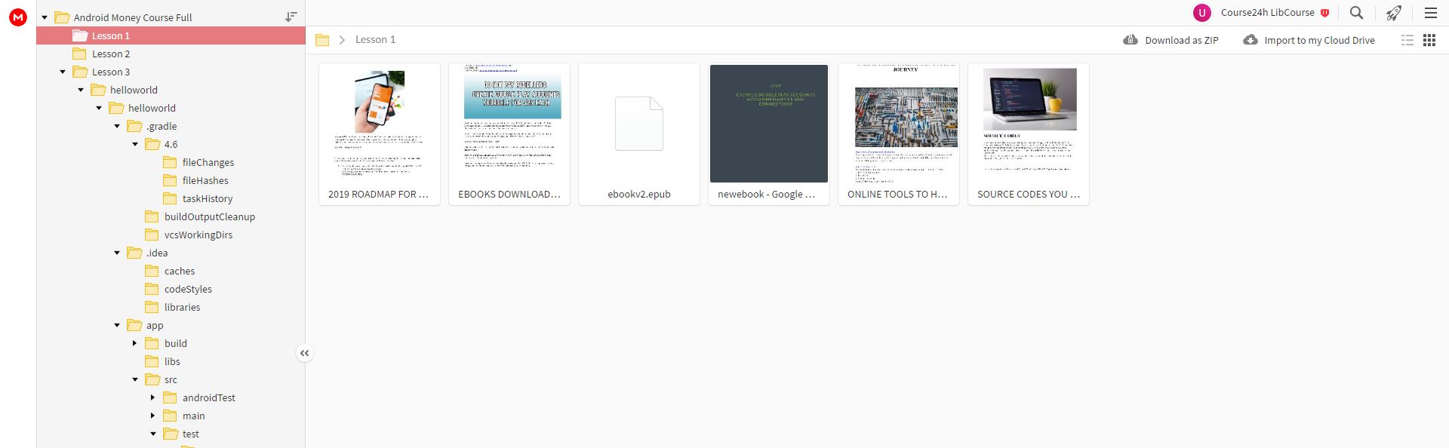Open ebookv2.epub file
This screenshot has width=1449, height=448.
pyautogui.click(x=639, y=134)
